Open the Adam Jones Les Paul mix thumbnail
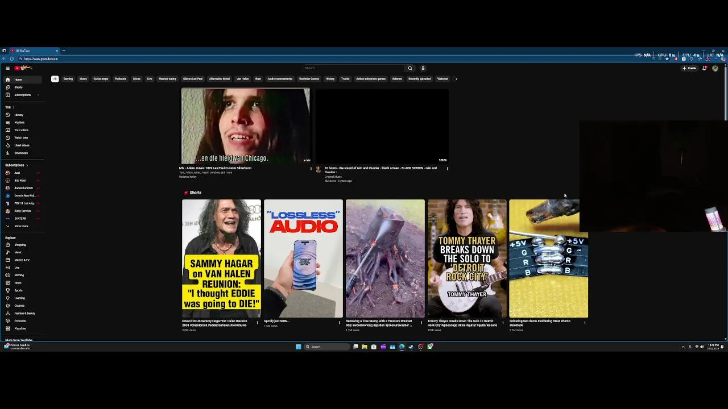Screen dimensions: 728x409 pos(246,126)
